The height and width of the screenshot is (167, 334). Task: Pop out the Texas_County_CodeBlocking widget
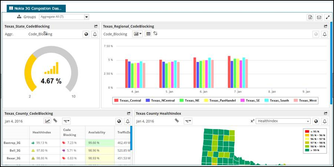tap(129, 114)
